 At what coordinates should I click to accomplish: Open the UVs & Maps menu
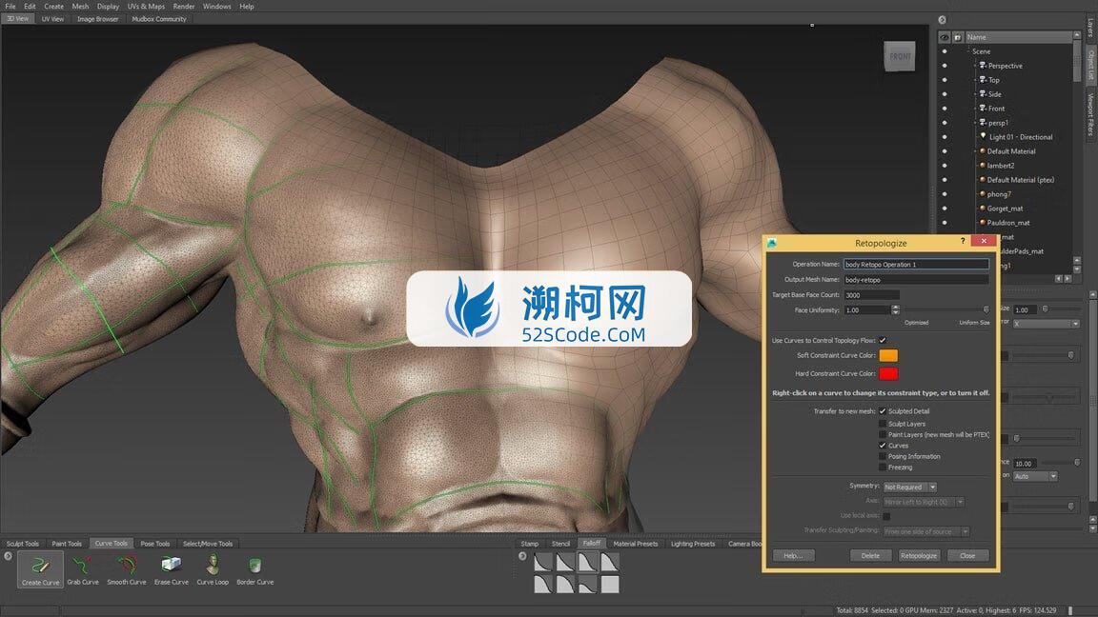click(146, 7)
